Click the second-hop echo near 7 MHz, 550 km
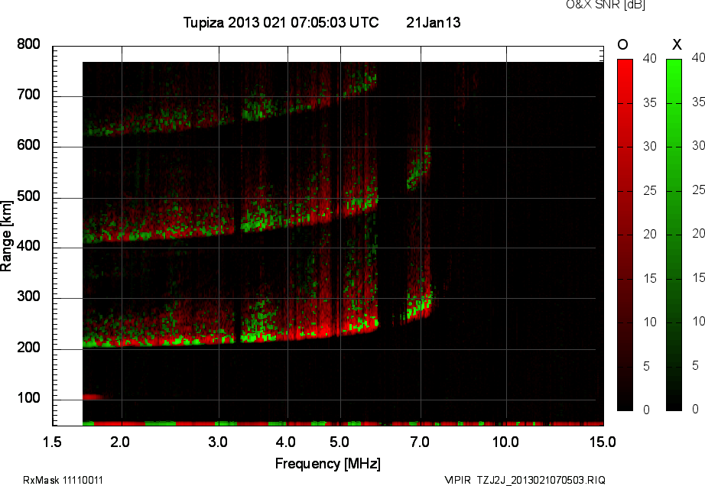 (418, 167)
